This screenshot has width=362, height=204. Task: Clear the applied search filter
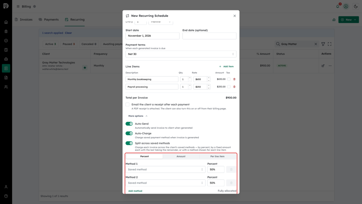tap(68, 33)
